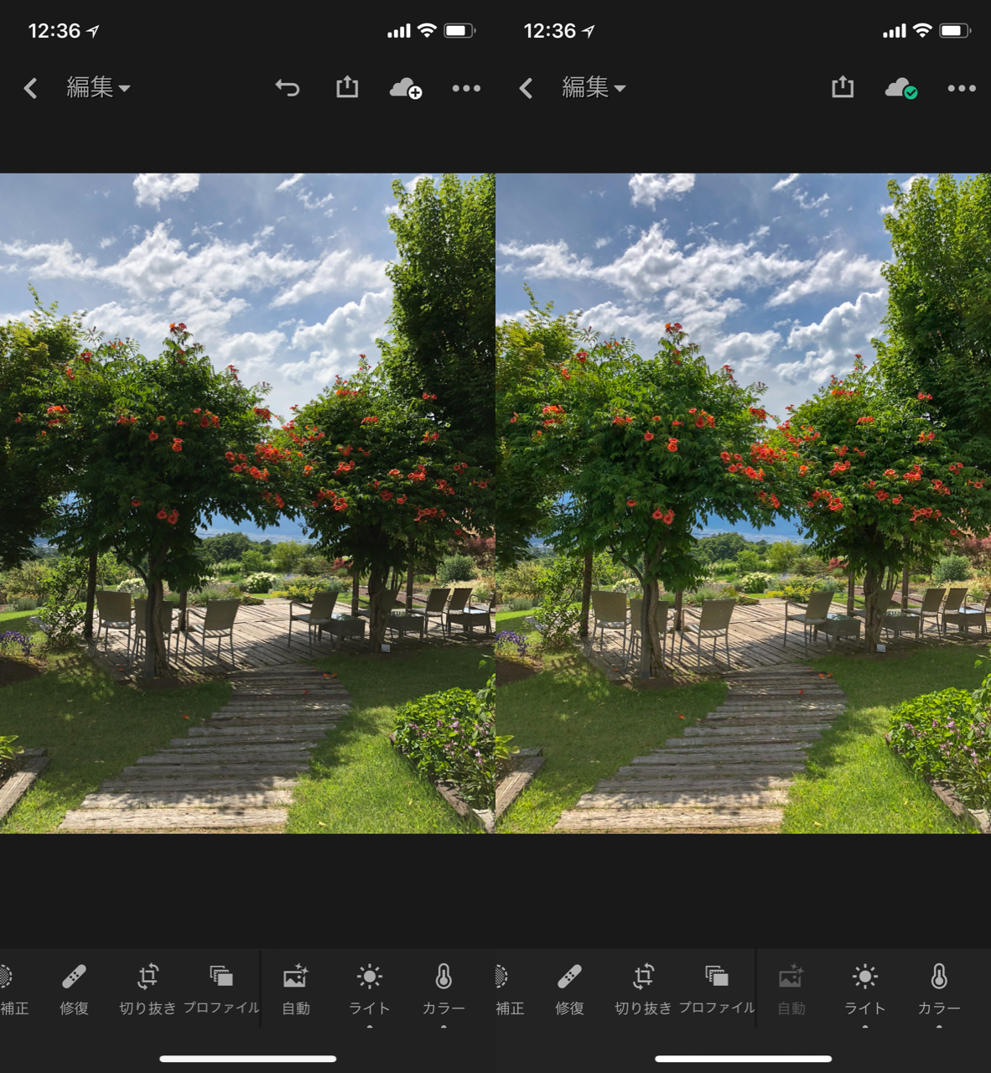Open カラー color panel on right phone

tap(939, 990)
